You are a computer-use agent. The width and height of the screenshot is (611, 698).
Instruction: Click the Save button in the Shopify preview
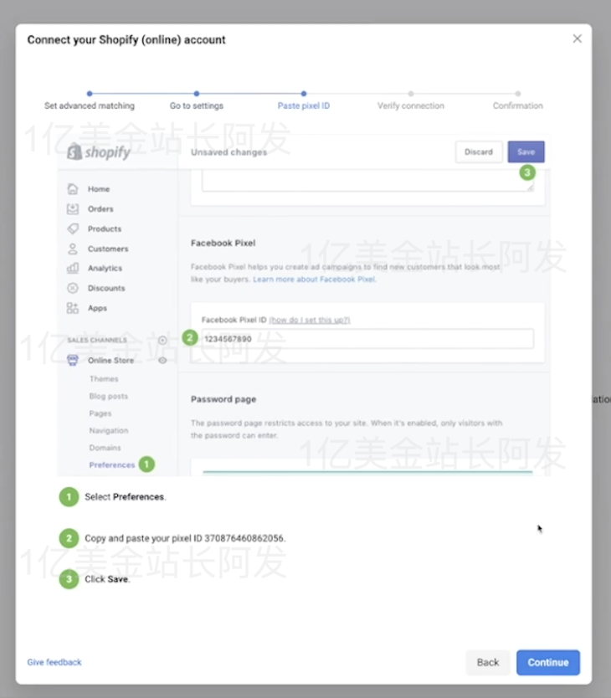pos(526,151)
